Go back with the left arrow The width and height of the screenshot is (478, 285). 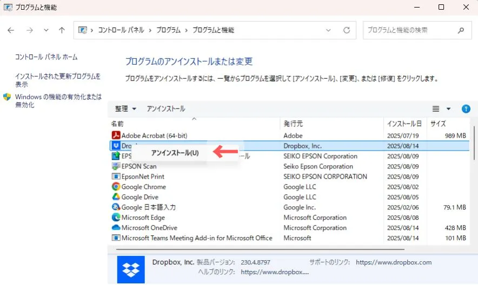coord(11,30)
